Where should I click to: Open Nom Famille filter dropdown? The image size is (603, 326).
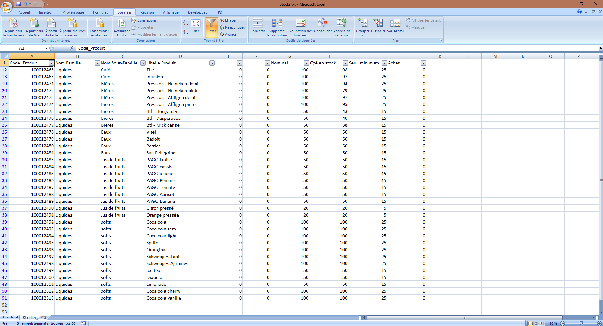tap(97, 63)
